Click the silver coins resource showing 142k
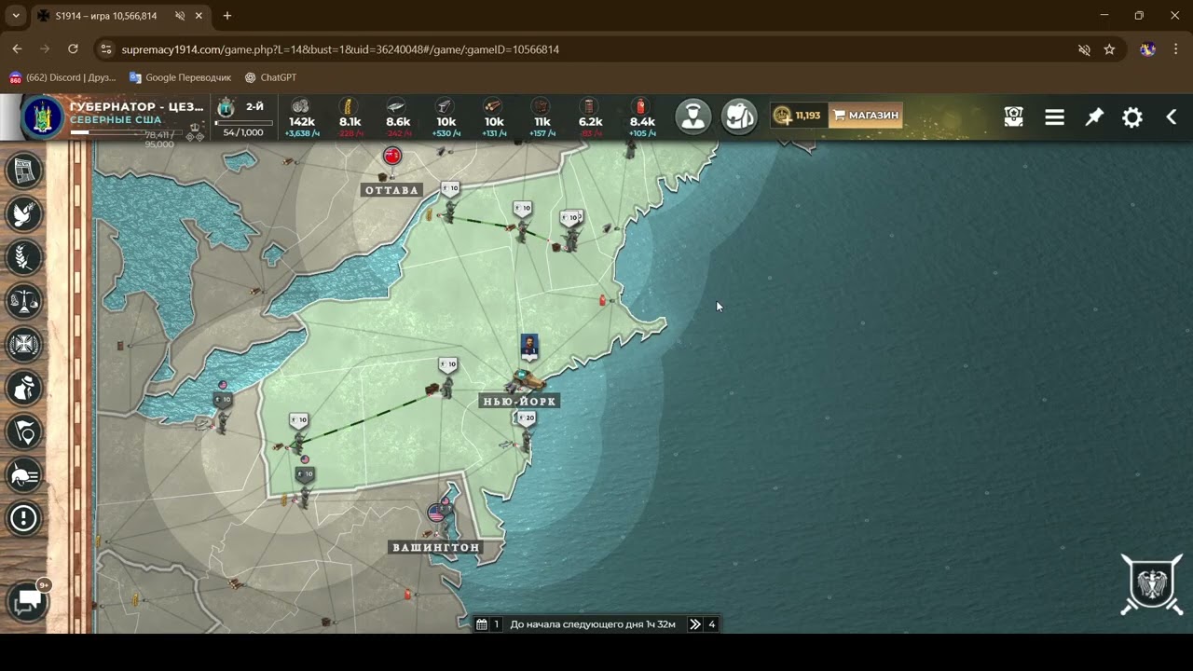The width and height of the screenshot is (1193, 671). 301,117
